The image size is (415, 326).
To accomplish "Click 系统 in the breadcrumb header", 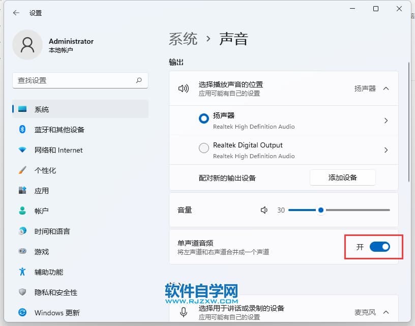I will [183, 39].
